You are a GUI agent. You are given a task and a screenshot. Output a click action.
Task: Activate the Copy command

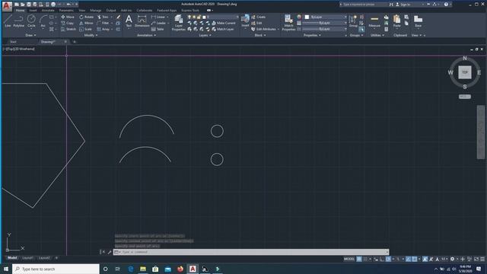tap(68, 23)
